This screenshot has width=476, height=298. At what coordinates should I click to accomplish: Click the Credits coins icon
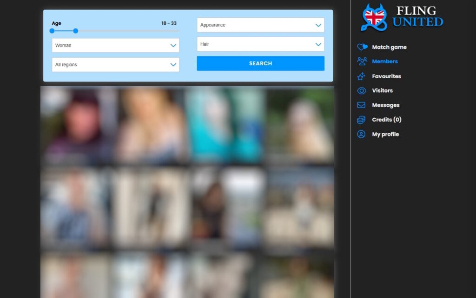tap(361, 120)
